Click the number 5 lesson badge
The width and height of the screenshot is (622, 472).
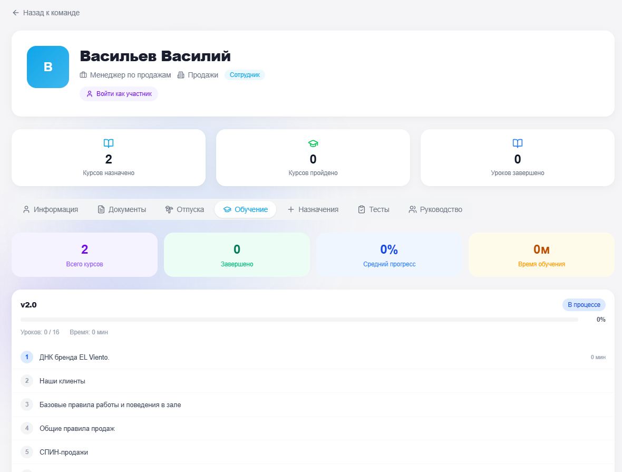pyautogui.click(x=27, y=452)
